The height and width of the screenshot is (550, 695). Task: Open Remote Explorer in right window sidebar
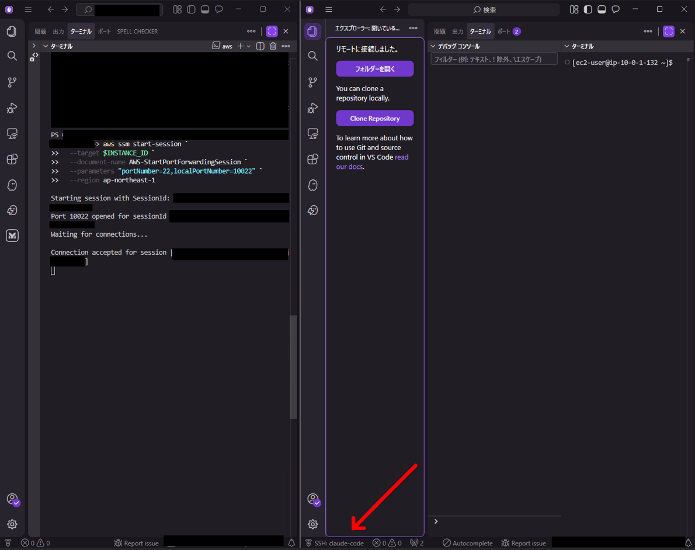coord(312,134)
